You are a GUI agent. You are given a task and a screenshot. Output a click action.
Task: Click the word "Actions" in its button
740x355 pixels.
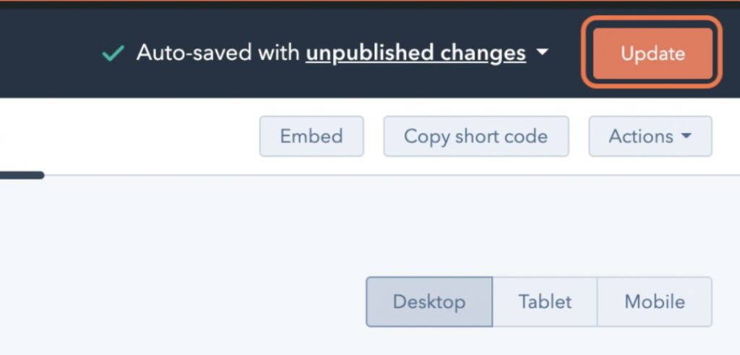(x=641, y=136)
